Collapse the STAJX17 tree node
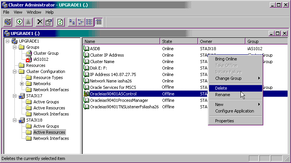This screenshot has height=163, width=291. coord(14,96)
